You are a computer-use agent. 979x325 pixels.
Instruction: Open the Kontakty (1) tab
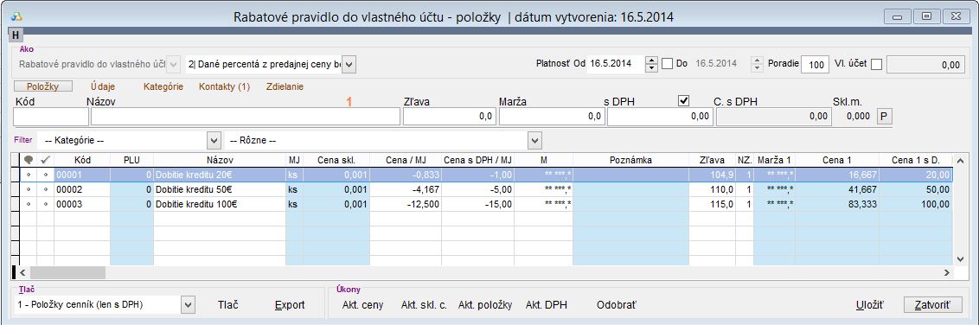click(224, 86)
